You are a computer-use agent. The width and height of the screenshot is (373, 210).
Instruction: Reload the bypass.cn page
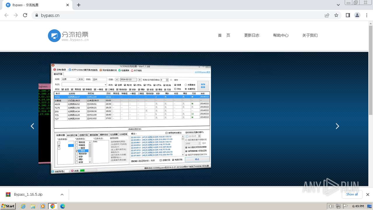25,15
